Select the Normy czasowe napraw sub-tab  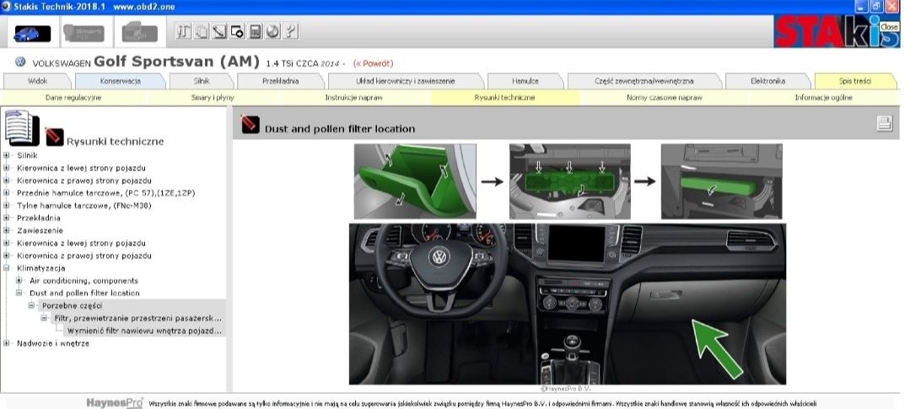[664, 98]
